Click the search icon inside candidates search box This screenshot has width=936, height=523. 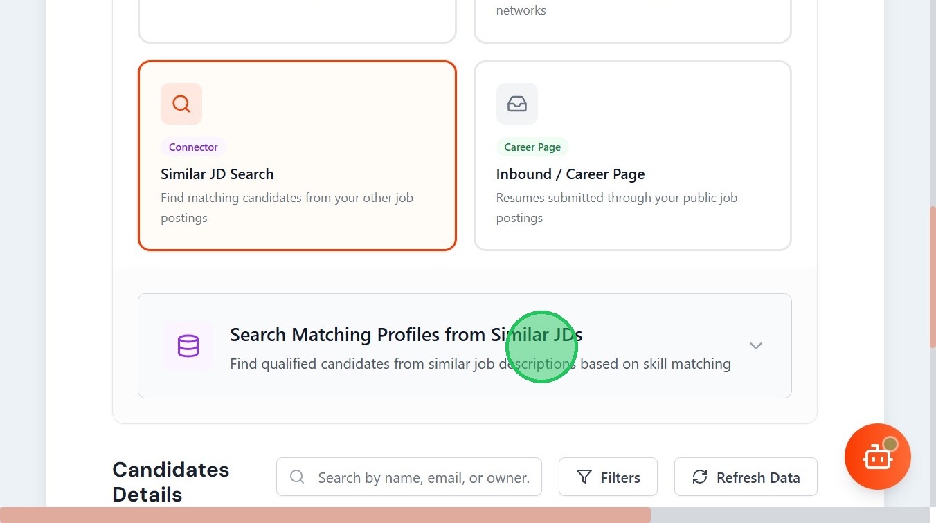pos(297,477)
